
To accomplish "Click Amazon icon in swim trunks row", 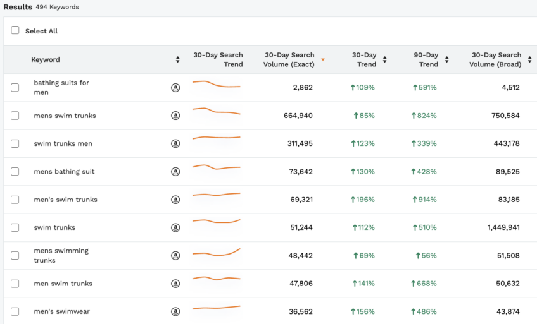I will click(x=175, y=228).
